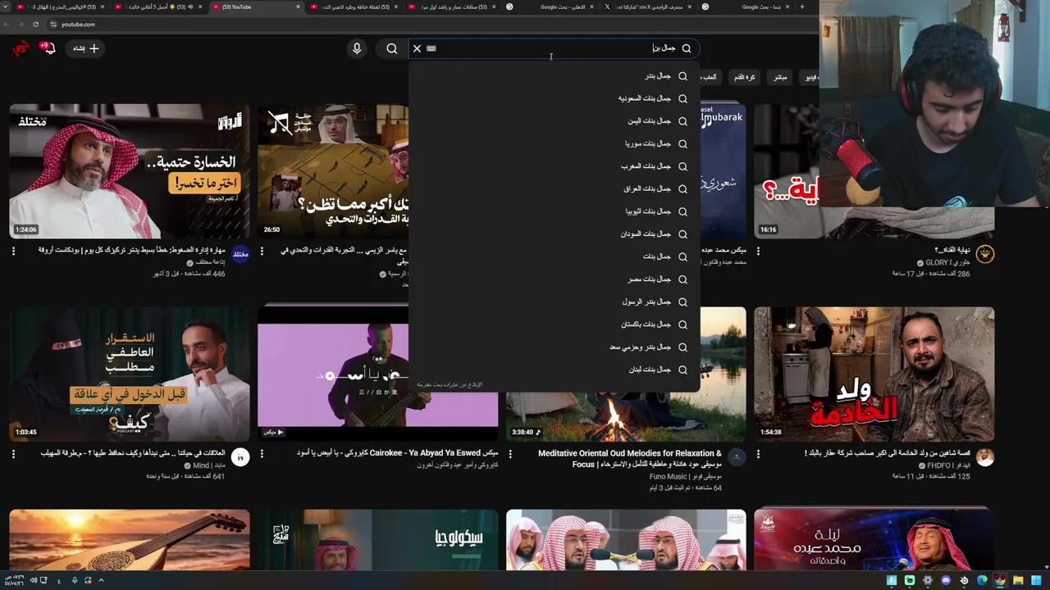
Task: Open video thumbnail 'الخسارة حتمية' 1:24:06
Action: (x=130, y=170)
